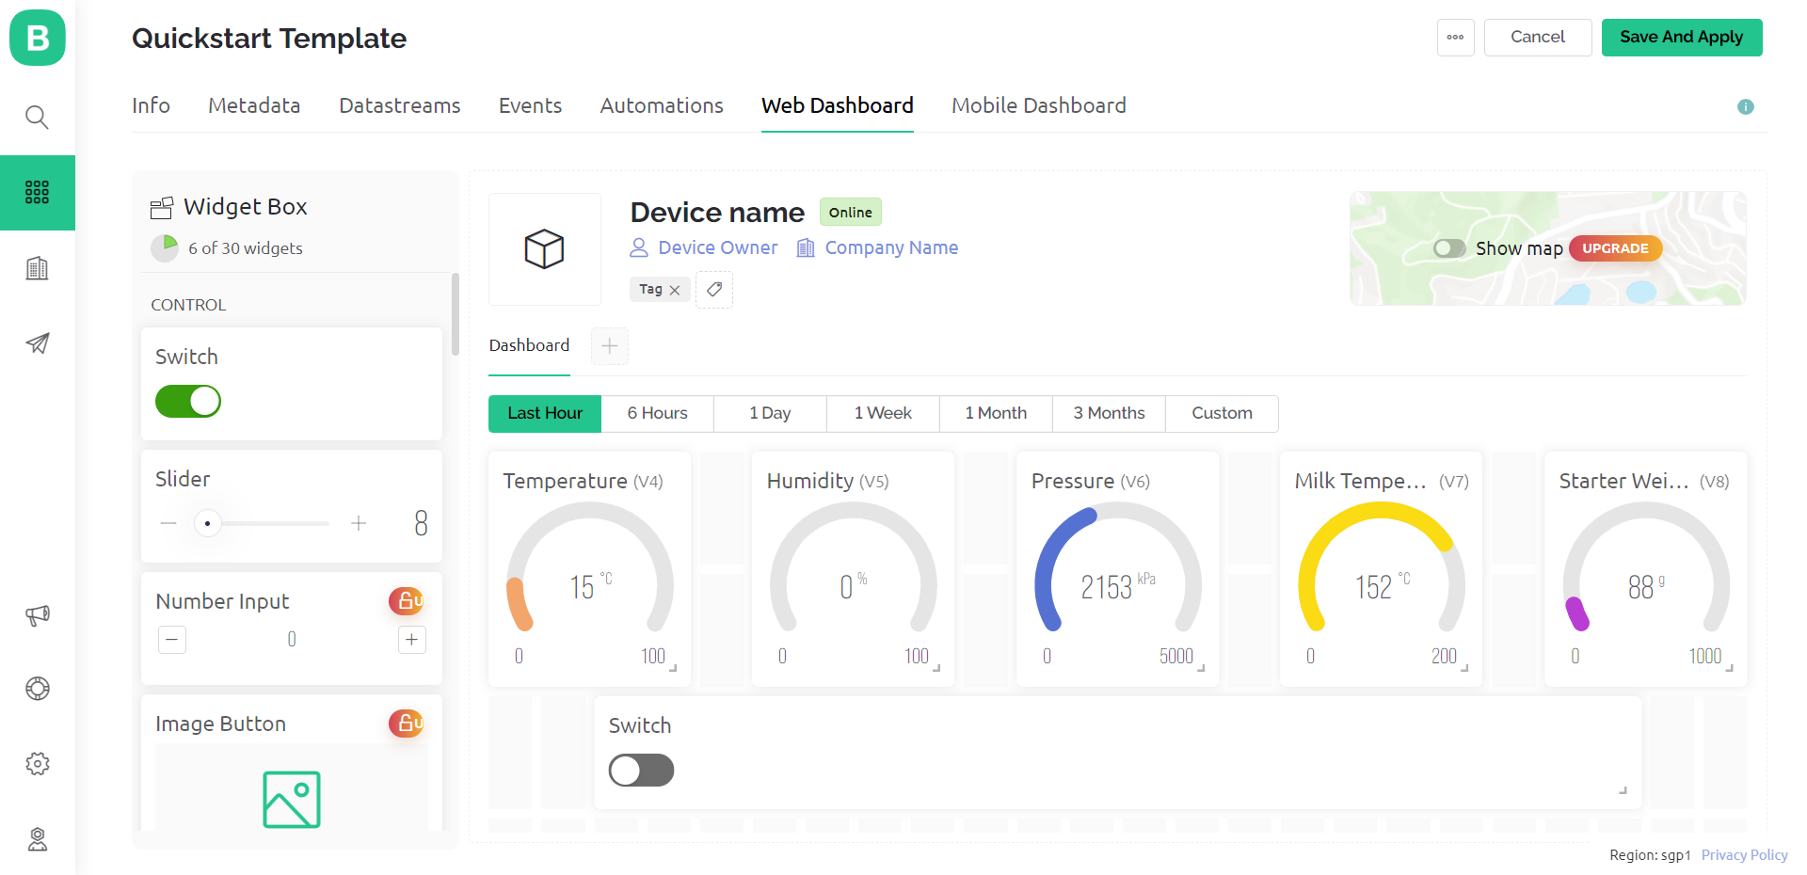Open the settings gear in sidebar
This screenshot has width=1807, height=875.
[37, 763]
